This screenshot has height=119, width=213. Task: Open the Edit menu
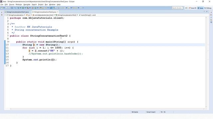[x=6, y=5]
